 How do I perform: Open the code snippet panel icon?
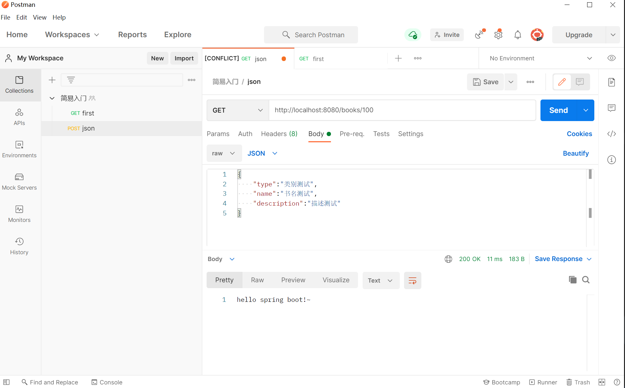611,134
